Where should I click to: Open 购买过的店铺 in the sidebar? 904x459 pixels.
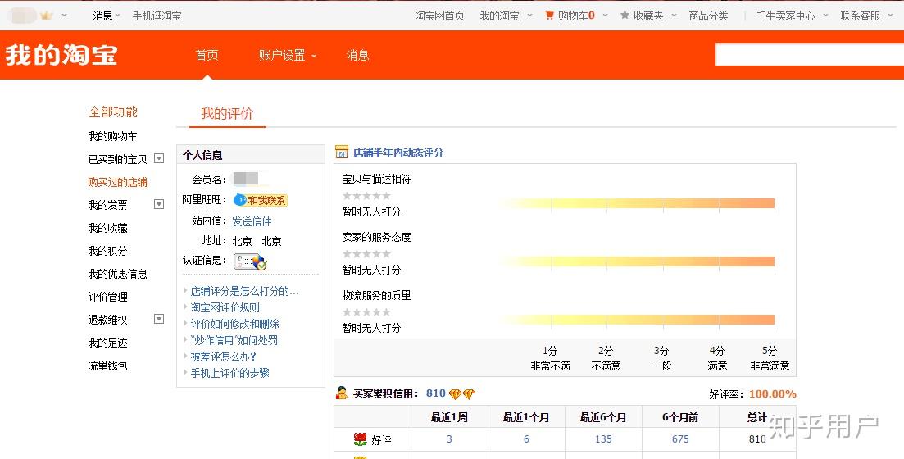pyautogui.click(x=118, y=182)
